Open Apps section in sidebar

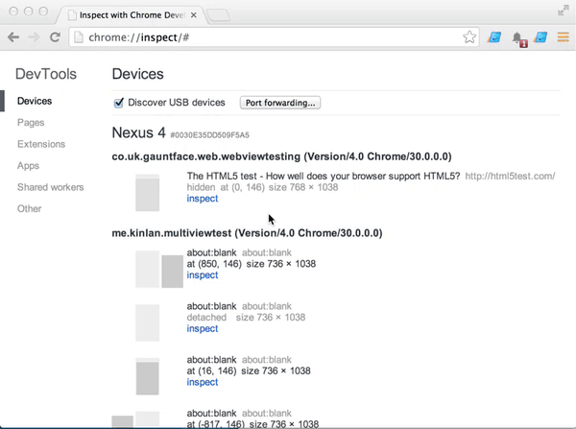click(29, 166)
